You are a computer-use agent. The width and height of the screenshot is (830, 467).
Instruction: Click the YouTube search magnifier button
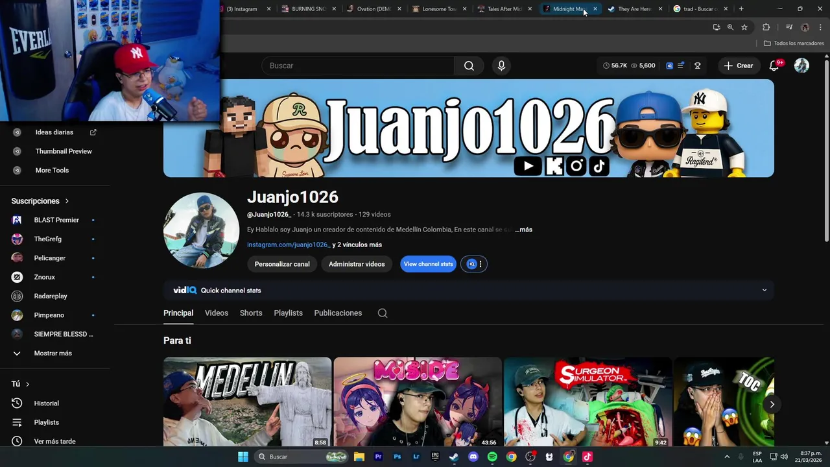(x=469, y=66)
